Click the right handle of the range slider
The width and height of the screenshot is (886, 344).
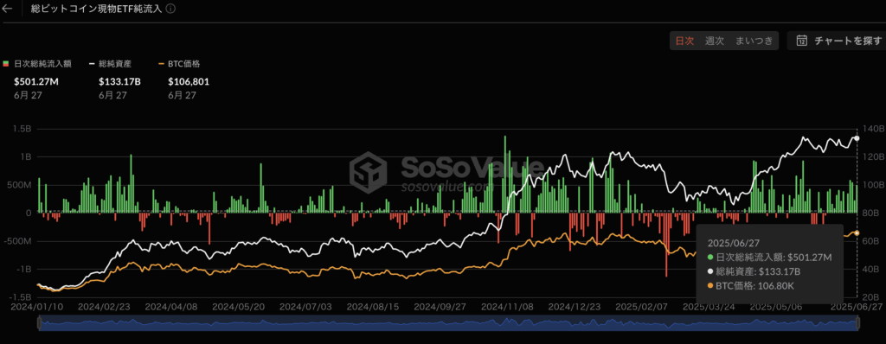point(857,323)
